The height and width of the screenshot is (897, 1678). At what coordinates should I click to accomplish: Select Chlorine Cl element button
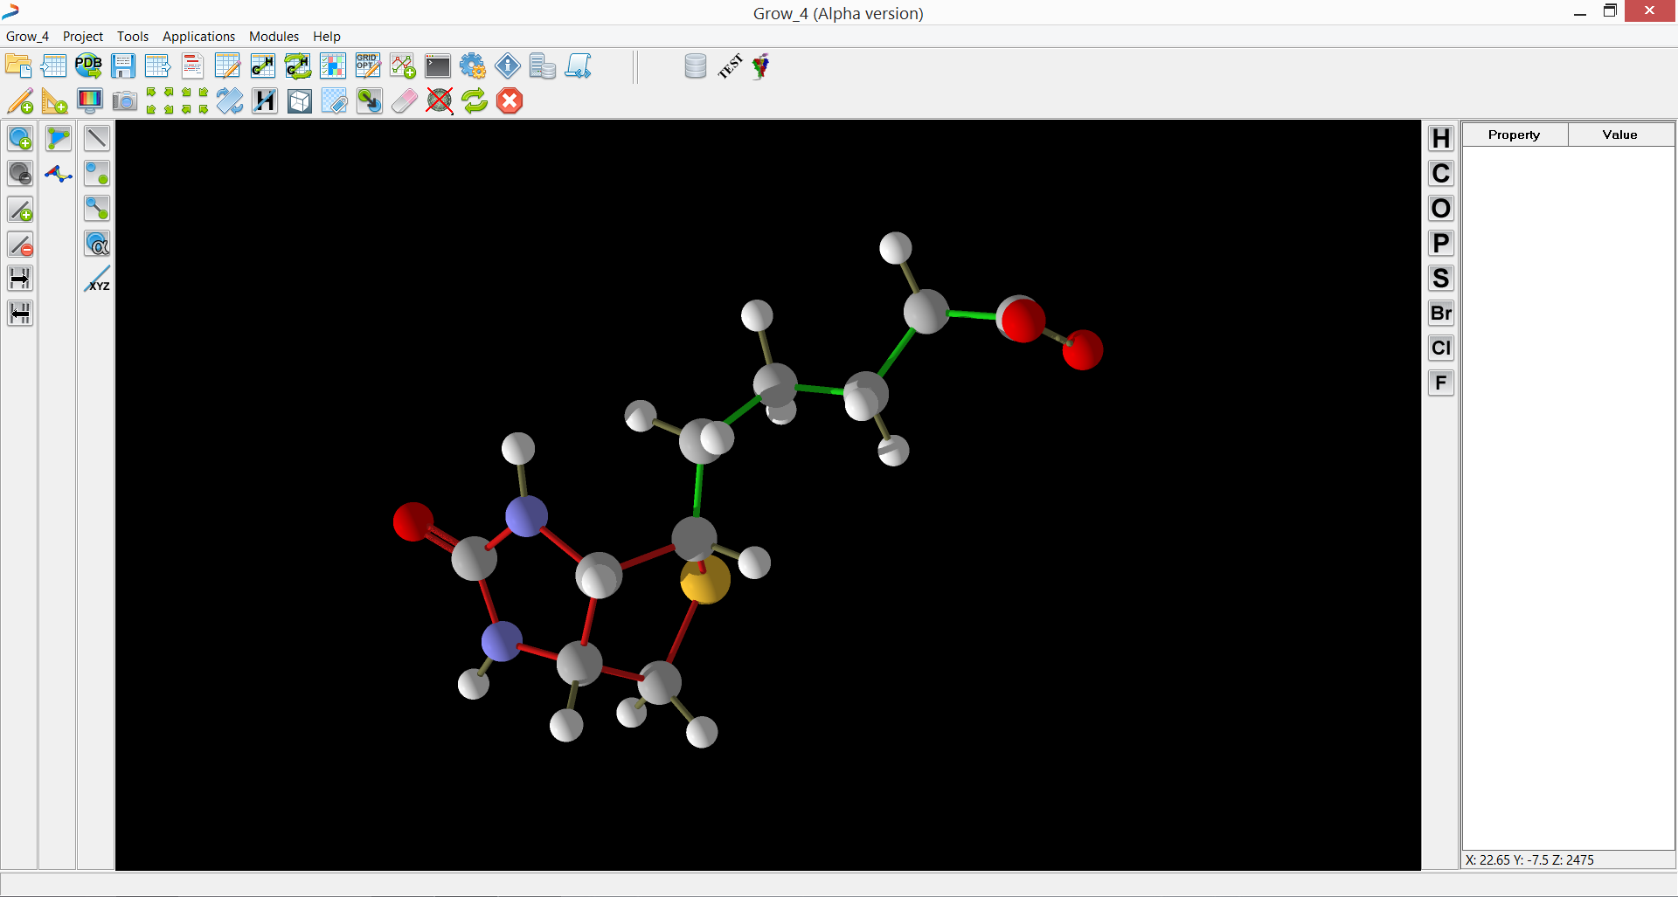click(1441, 348)
